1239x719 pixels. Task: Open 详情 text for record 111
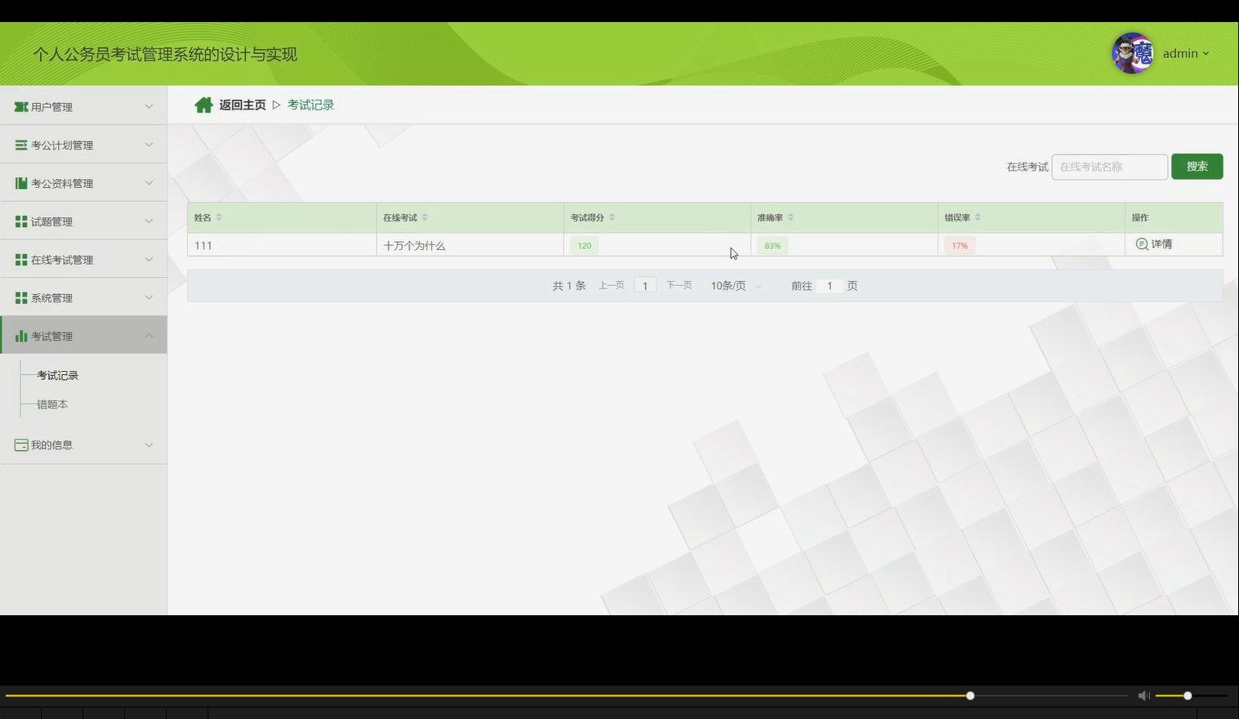coord(1161,244)
